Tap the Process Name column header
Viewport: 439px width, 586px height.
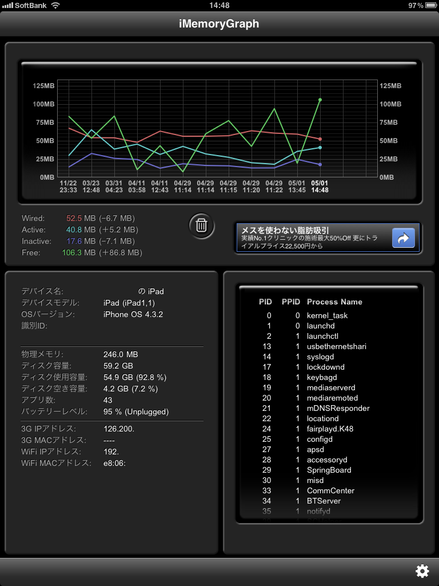[x=334, y=302]
